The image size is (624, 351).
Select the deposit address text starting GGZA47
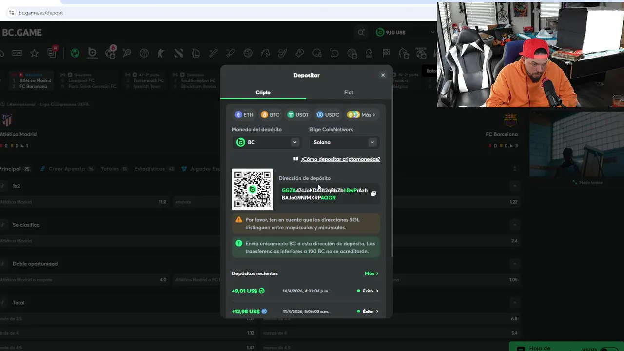pos(324,194)
